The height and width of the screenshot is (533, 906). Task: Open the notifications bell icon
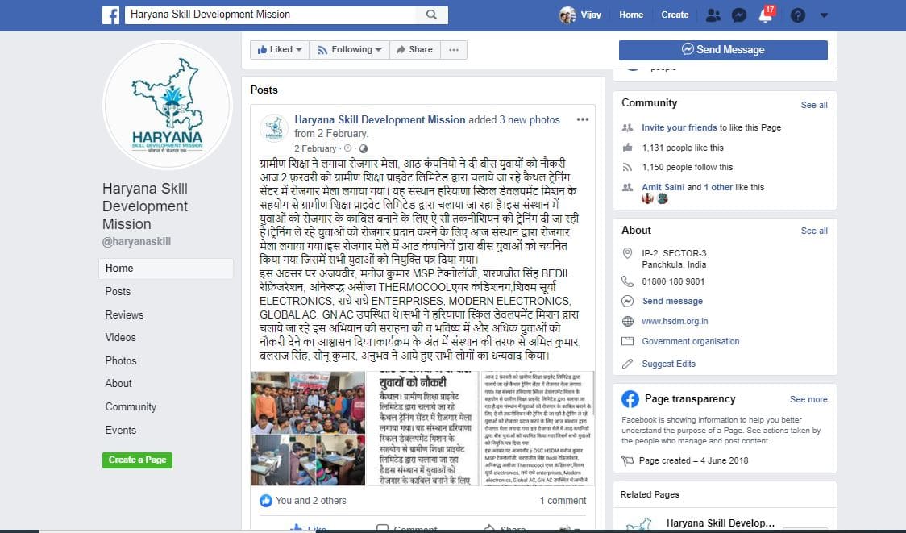(x=766, y=15)
